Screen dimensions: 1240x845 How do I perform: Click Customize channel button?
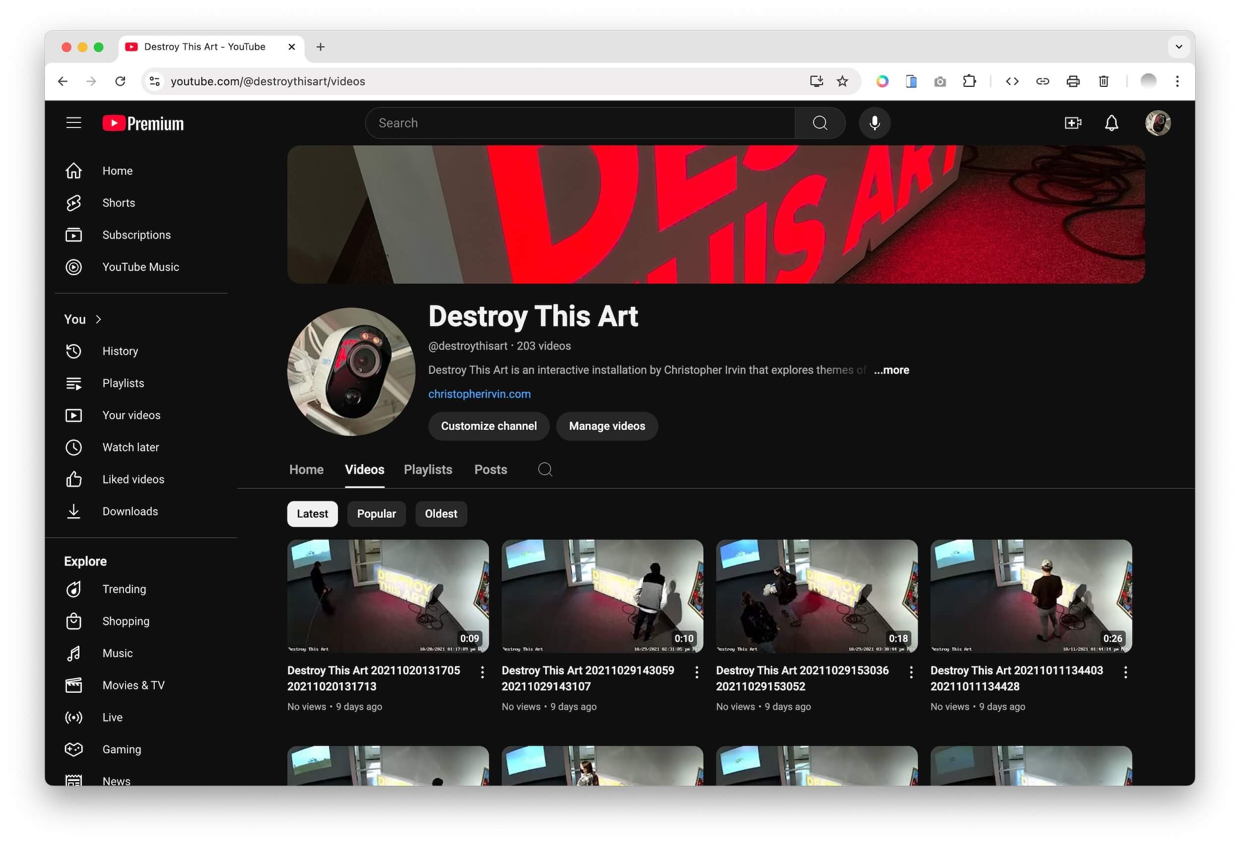pos(489,425)
